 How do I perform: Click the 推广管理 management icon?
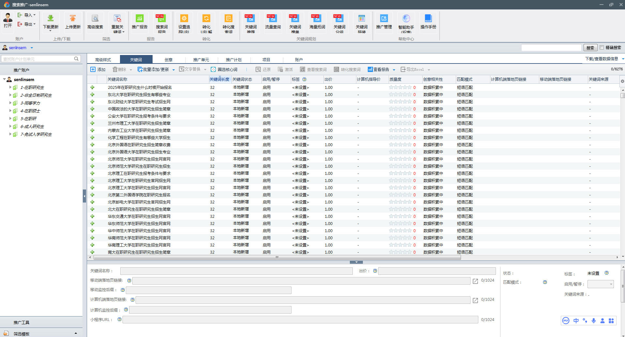pos(384,19)
